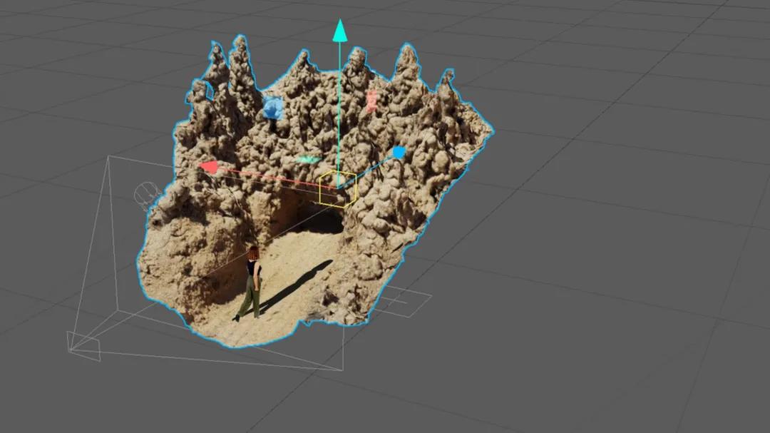Click the green plane handle of the gizmo

tap(309, 160)
